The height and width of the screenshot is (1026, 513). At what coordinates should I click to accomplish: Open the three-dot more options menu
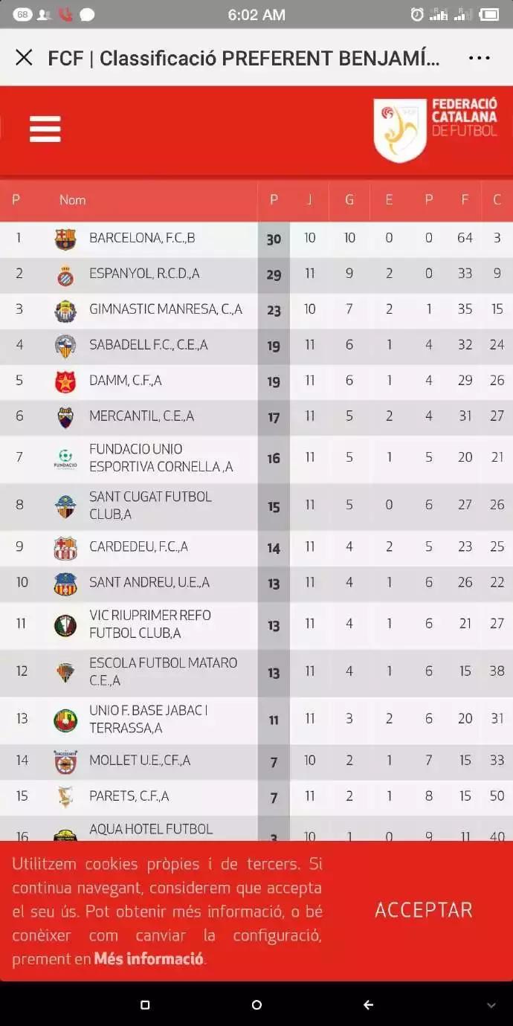pos(479,58)
